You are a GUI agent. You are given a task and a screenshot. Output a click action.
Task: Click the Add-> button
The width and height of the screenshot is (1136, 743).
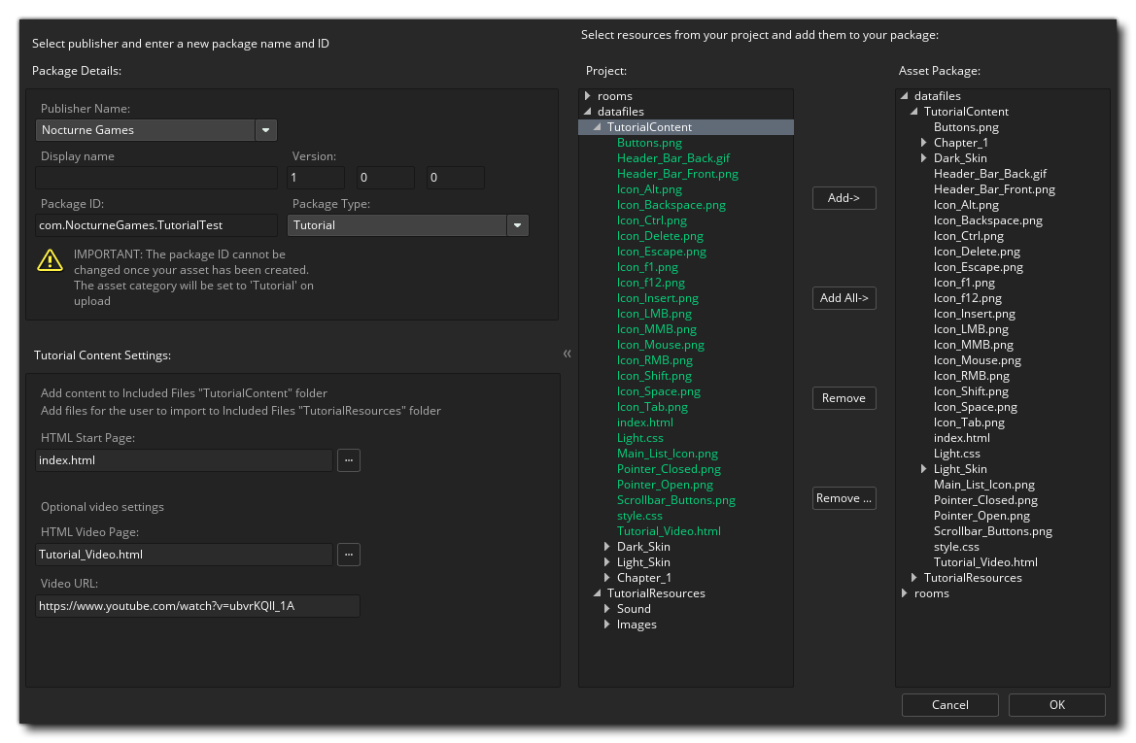point(843,198)
